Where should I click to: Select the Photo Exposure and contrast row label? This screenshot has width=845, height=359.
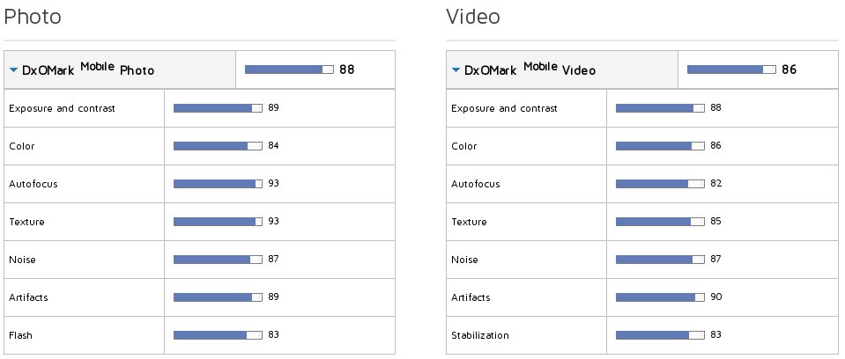(62, 108)
